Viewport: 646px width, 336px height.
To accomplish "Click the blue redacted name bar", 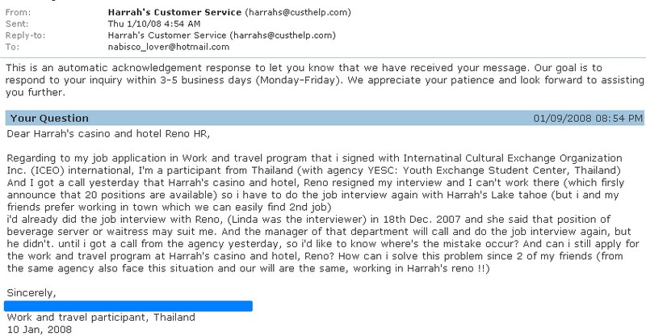I will point(128,306).
